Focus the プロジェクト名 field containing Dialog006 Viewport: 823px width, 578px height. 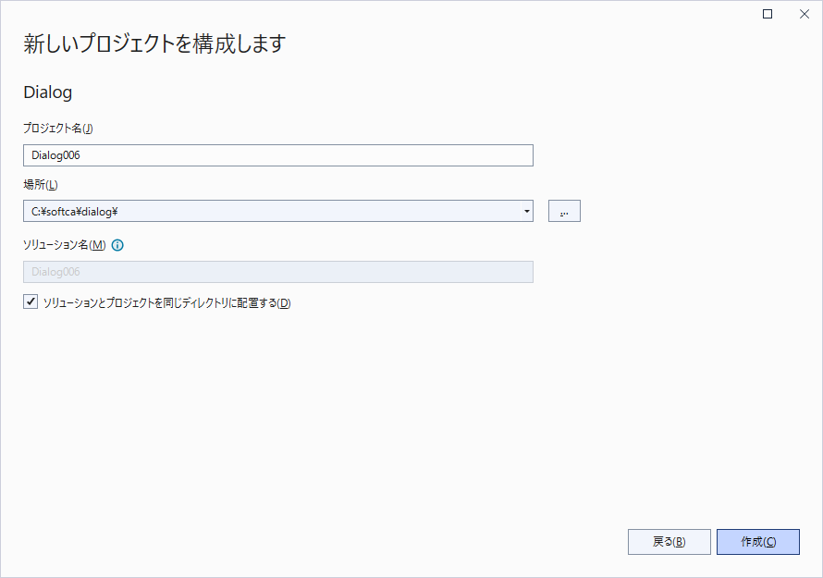tap(277, 155)
